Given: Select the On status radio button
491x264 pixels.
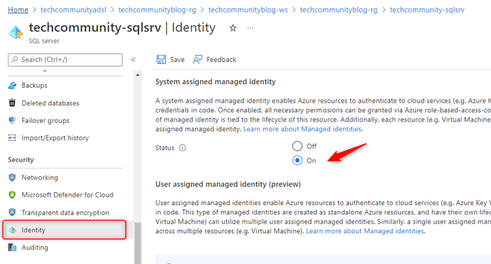Looking at the screenshot, I should (297, 160).
